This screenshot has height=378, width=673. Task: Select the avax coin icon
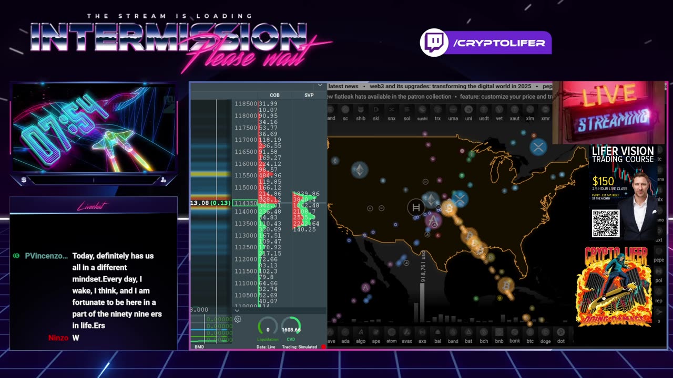(407, 332)
